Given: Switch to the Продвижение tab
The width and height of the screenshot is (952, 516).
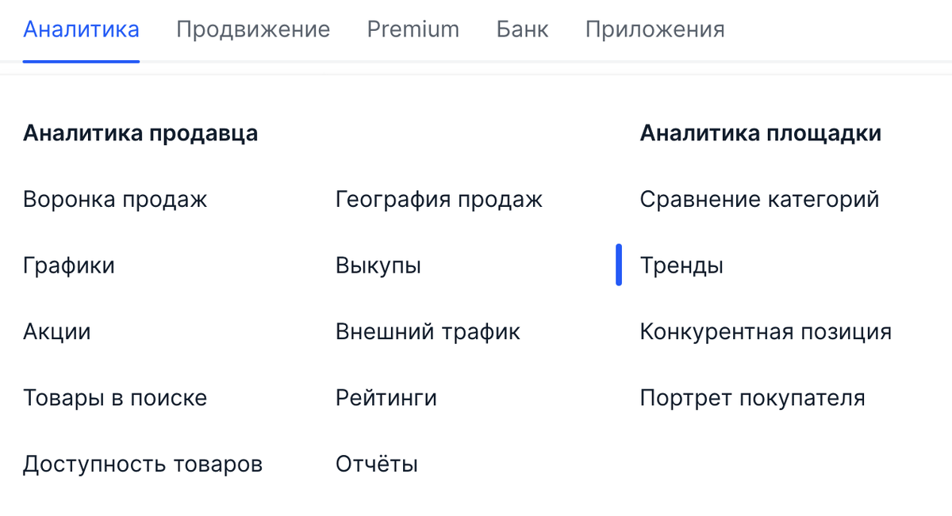Looking at the screenshot, I should pos(252,29).
